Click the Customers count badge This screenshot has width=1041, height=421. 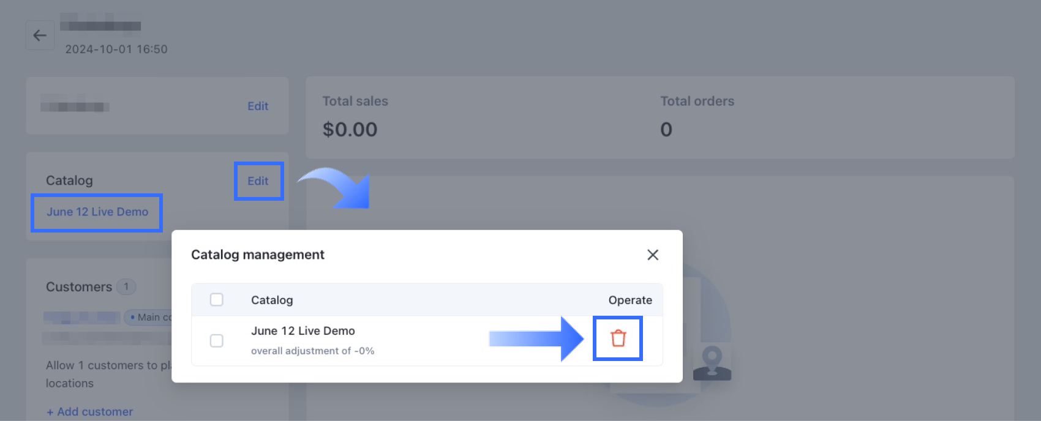pos(126,287)
